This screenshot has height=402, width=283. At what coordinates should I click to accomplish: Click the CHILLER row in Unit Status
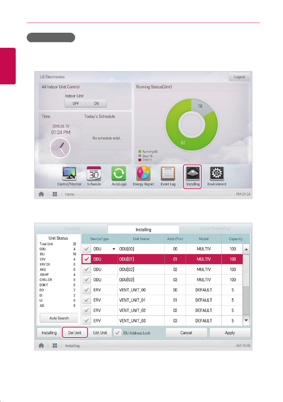(x=58, y=280)
